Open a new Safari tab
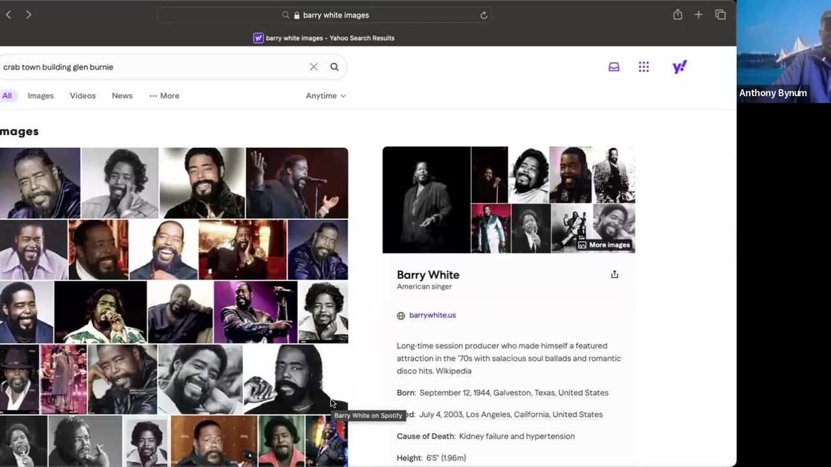Viewport: 831px width, 467px height. pyautogui.click(x=699, y=14)
